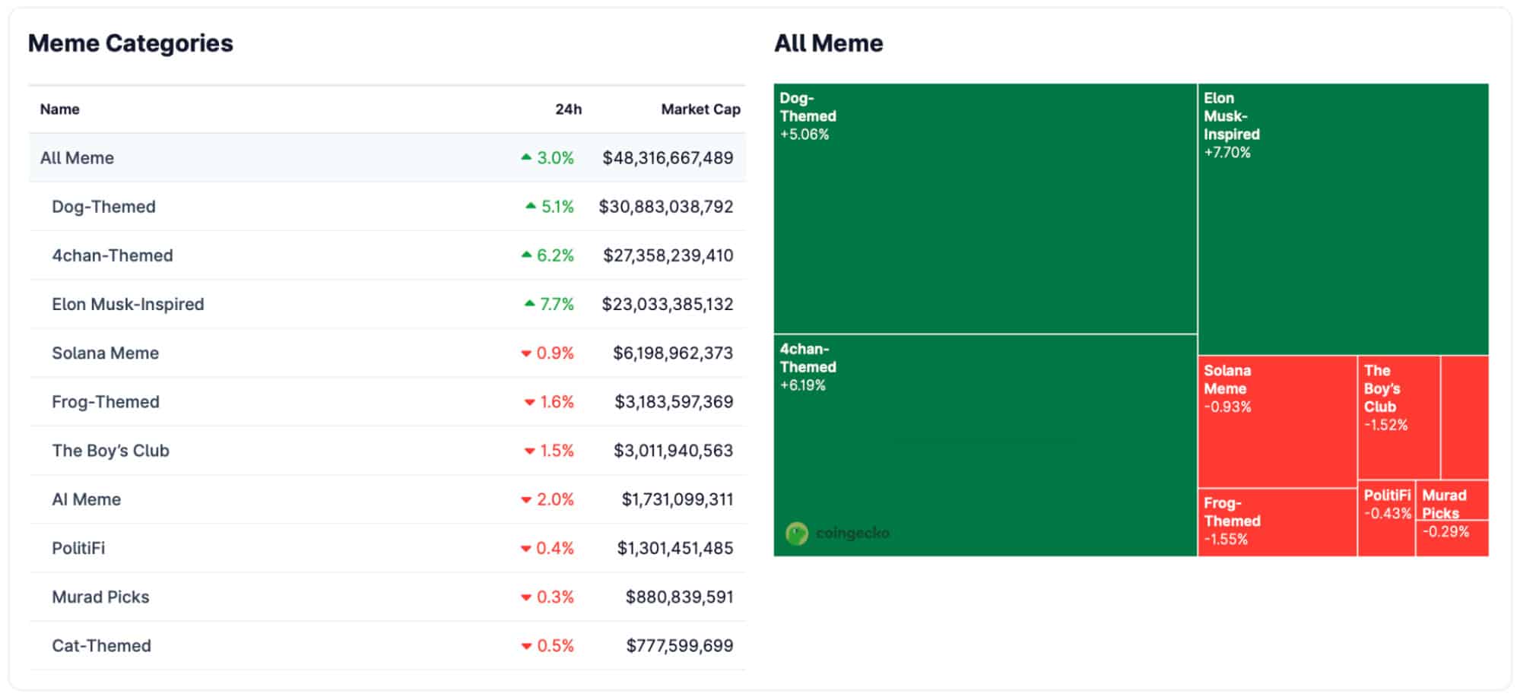Viewport: 1520px width, 700px height.
Task: Click the PolitiFi treemap tile
Action: [x=1385, y=518]
